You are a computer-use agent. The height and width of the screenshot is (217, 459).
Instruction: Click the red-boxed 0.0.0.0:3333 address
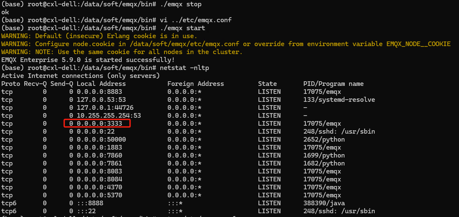pos(99,124)
